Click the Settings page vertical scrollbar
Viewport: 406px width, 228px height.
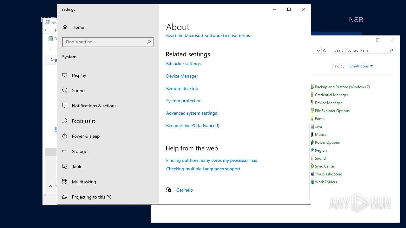[x=310, y=161]
